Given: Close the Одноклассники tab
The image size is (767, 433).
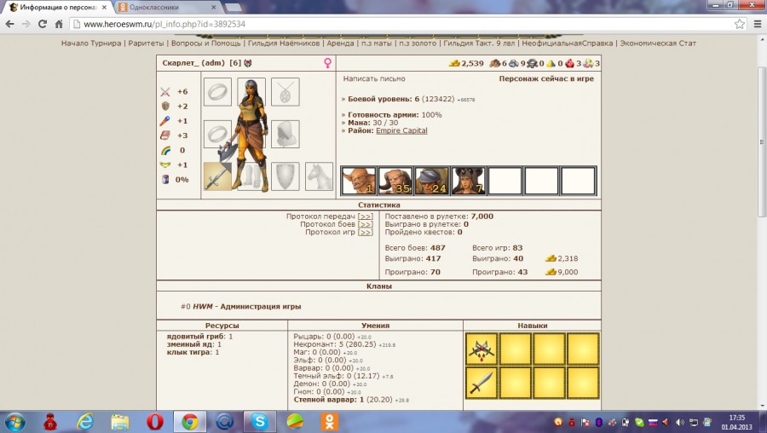Looking at the screenshot, I should (x=213, y=8).
